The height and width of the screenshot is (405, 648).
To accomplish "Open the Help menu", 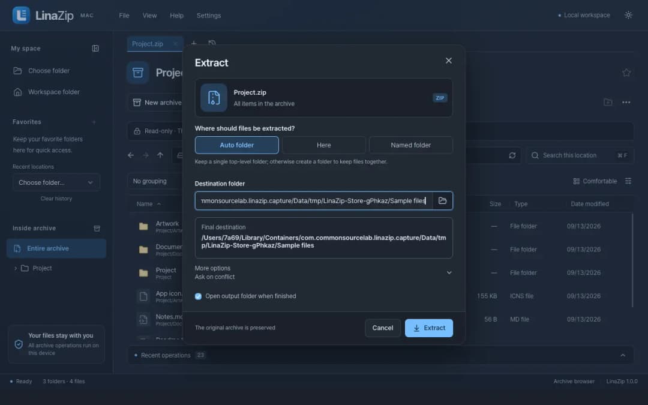I will point(176,15).
